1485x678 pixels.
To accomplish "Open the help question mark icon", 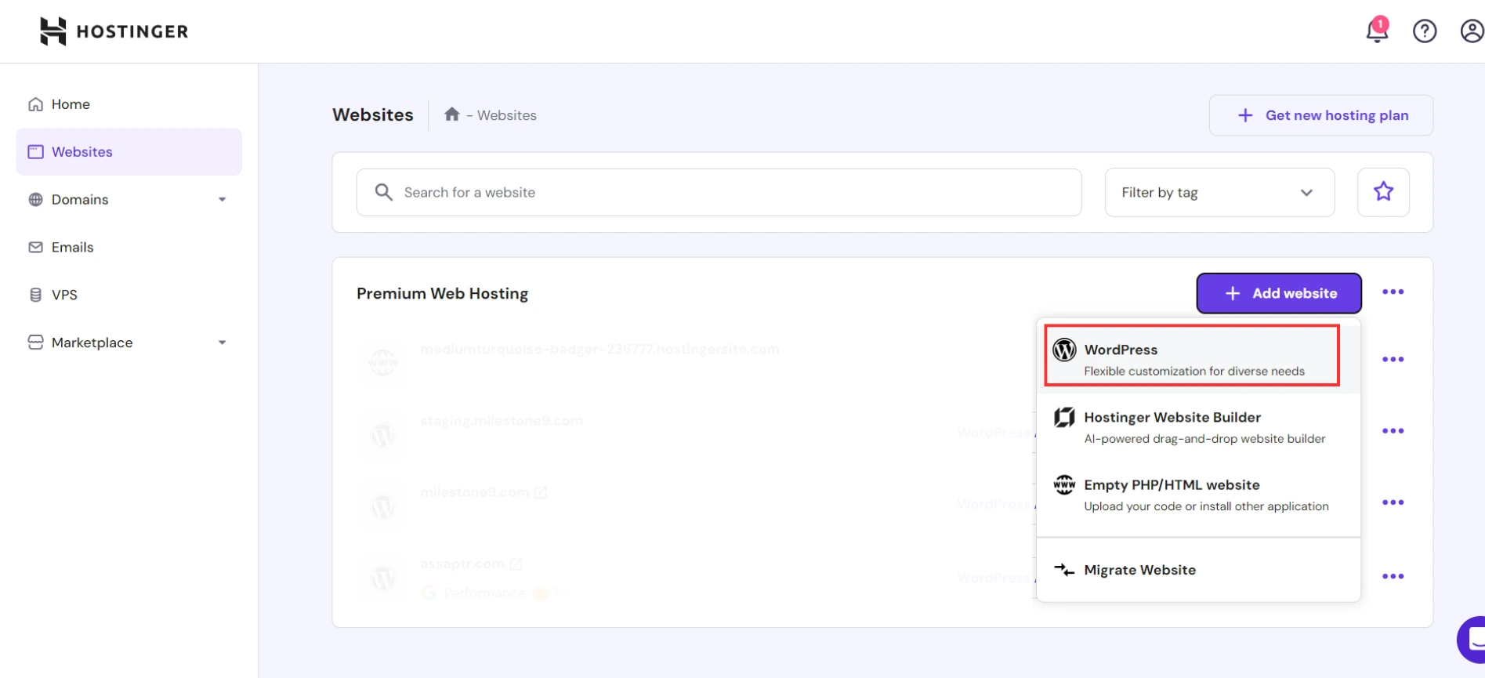I will tap(1424, 31).
